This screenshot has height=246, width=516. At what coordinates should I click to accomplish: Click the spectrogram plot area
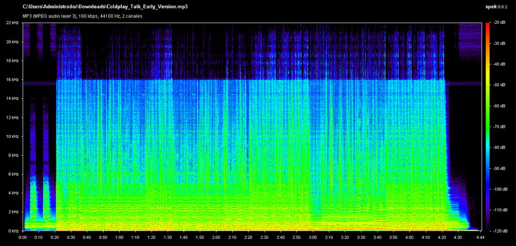pyautogui.click(x=252, y=126)
